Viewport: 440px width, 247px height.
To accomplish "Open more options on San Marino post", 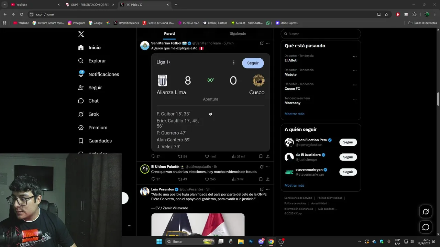I will click(268, 43).
